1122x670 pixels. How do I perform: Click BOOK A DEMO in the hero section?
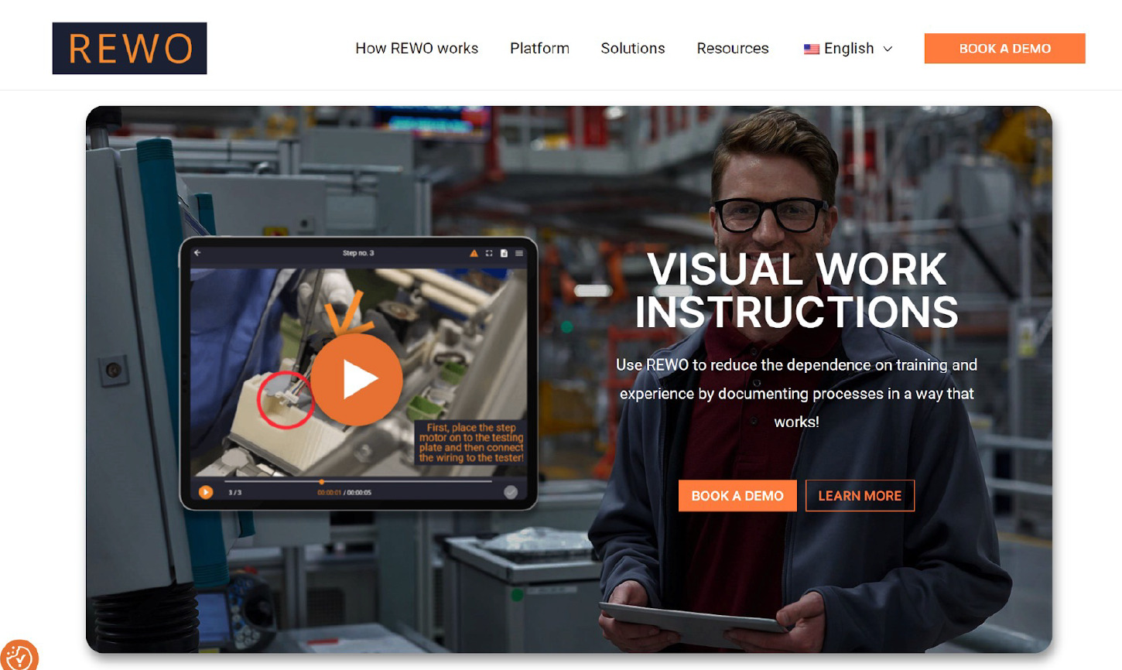point(737,496)
